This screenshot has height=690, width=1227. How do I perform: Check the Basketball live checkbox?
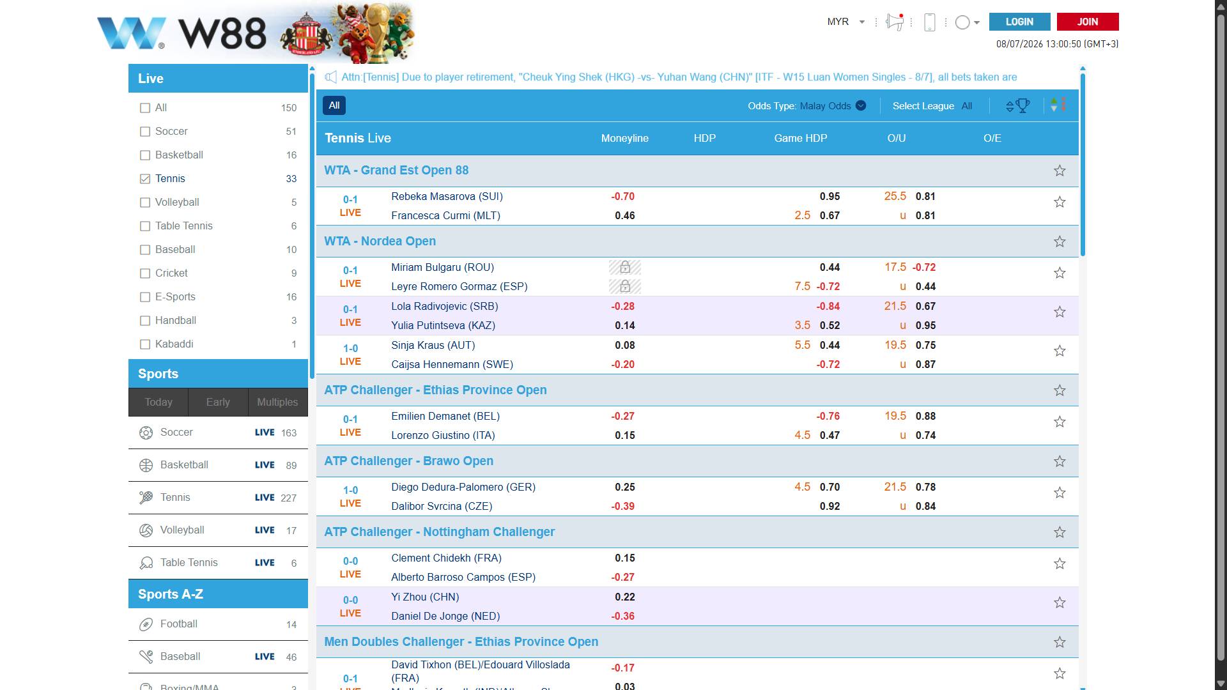pos(145,155)
